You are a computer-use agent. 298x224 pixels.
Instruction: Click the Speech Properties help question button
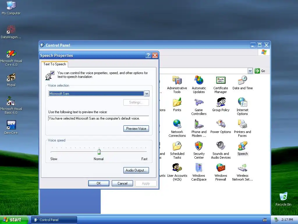(x=148, y=55)
